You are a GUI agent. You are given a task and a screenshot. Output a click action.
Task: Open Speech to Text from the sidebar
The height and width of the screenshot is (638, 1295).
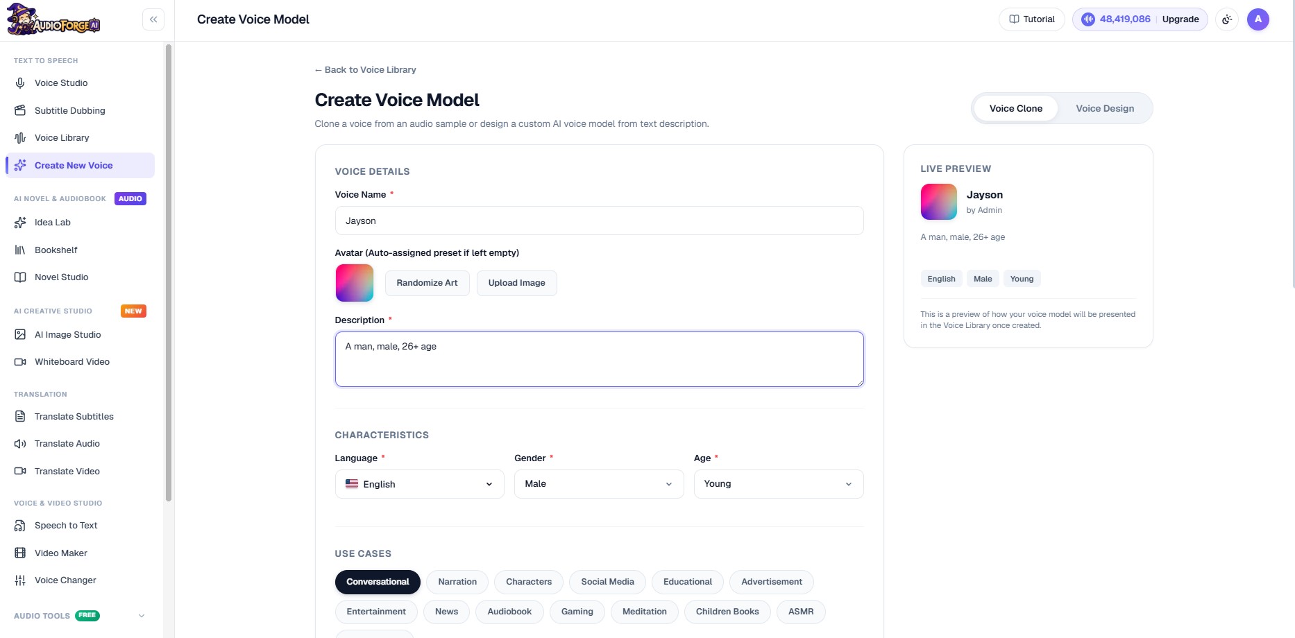pyautogui.click(x=80, y=526)
